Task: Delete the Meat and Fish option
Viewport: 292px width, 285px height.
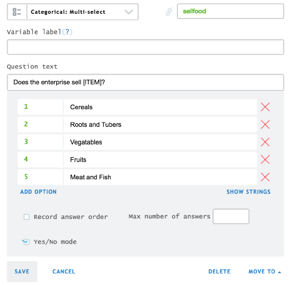Action: [265, 177]
